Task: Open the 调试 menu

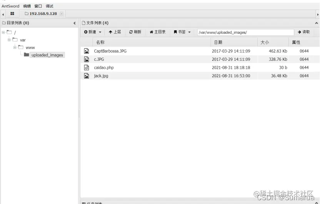Action: [49, 6]
